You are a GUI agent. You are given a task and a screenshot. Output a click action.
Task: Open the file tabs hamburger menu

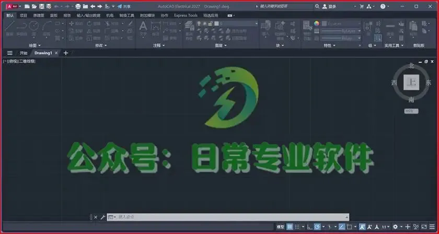pyautogui.click(x=10, y=53)
